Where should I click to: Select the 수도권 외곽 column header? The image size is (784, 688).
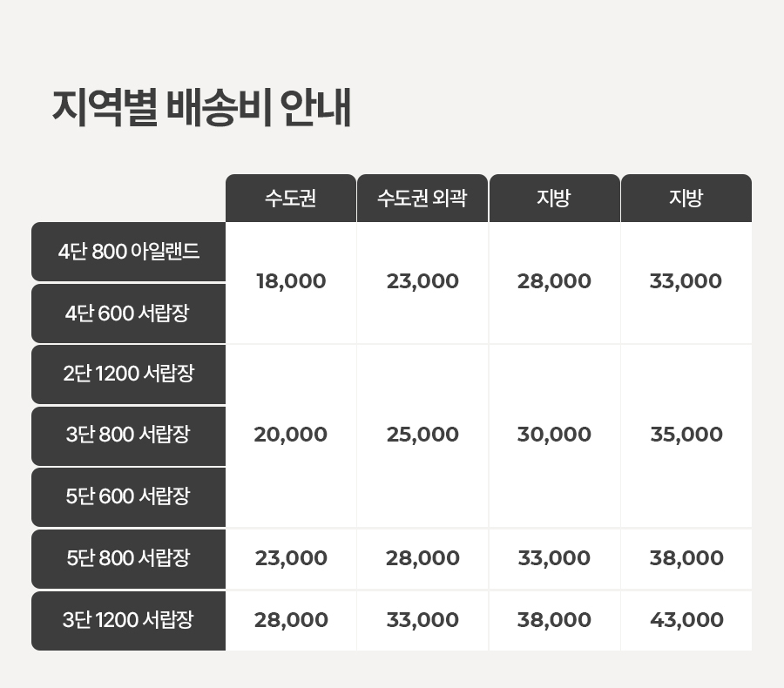422,199
